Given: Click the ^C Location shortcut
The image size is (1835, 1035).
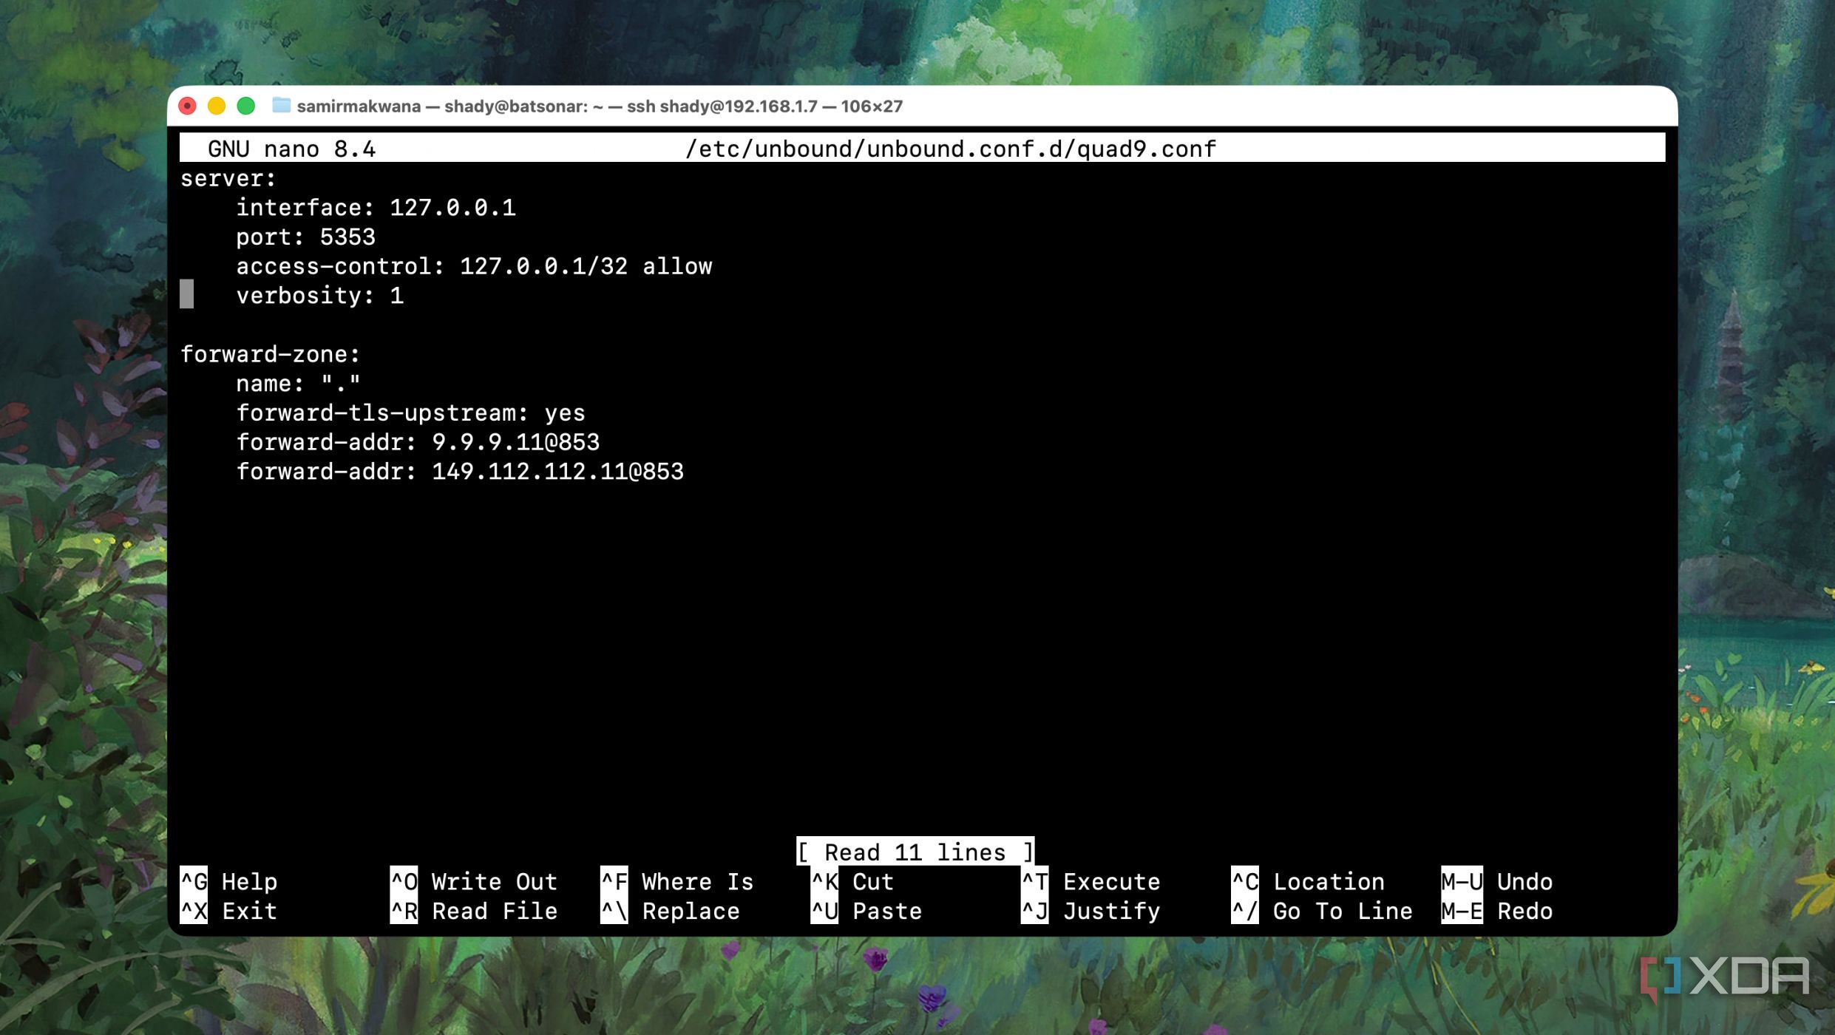Looking at the screenshot, I should [1308, 881].
